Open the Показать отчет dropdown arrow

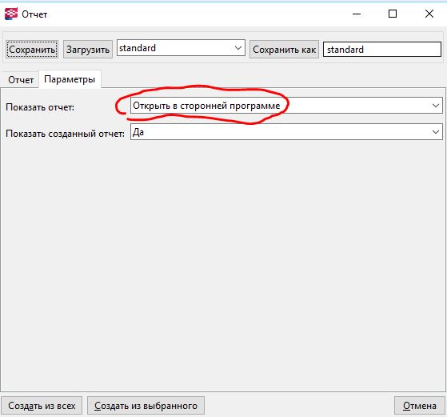(x=435, y=106)
